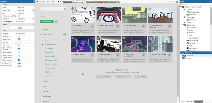Open the Projection dropdown
This screenshot has width=212, height=103.
26,19
